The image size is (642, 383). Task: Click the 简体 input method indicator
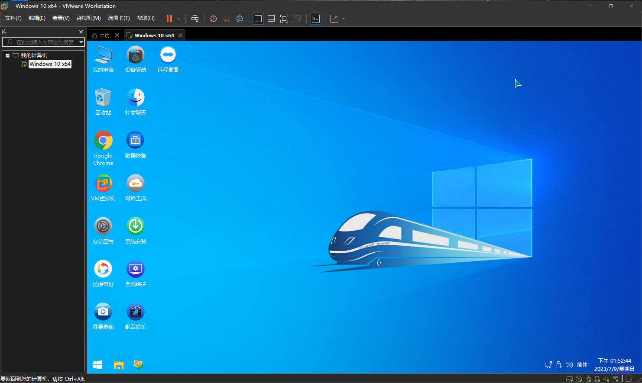(582, 365)
